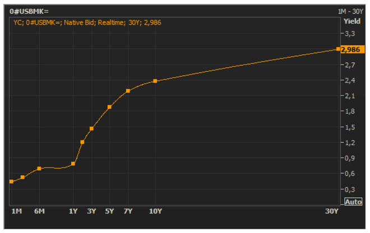Click the 1,2 yield axis label
370x233 pixels.
(x=350, y=143)
